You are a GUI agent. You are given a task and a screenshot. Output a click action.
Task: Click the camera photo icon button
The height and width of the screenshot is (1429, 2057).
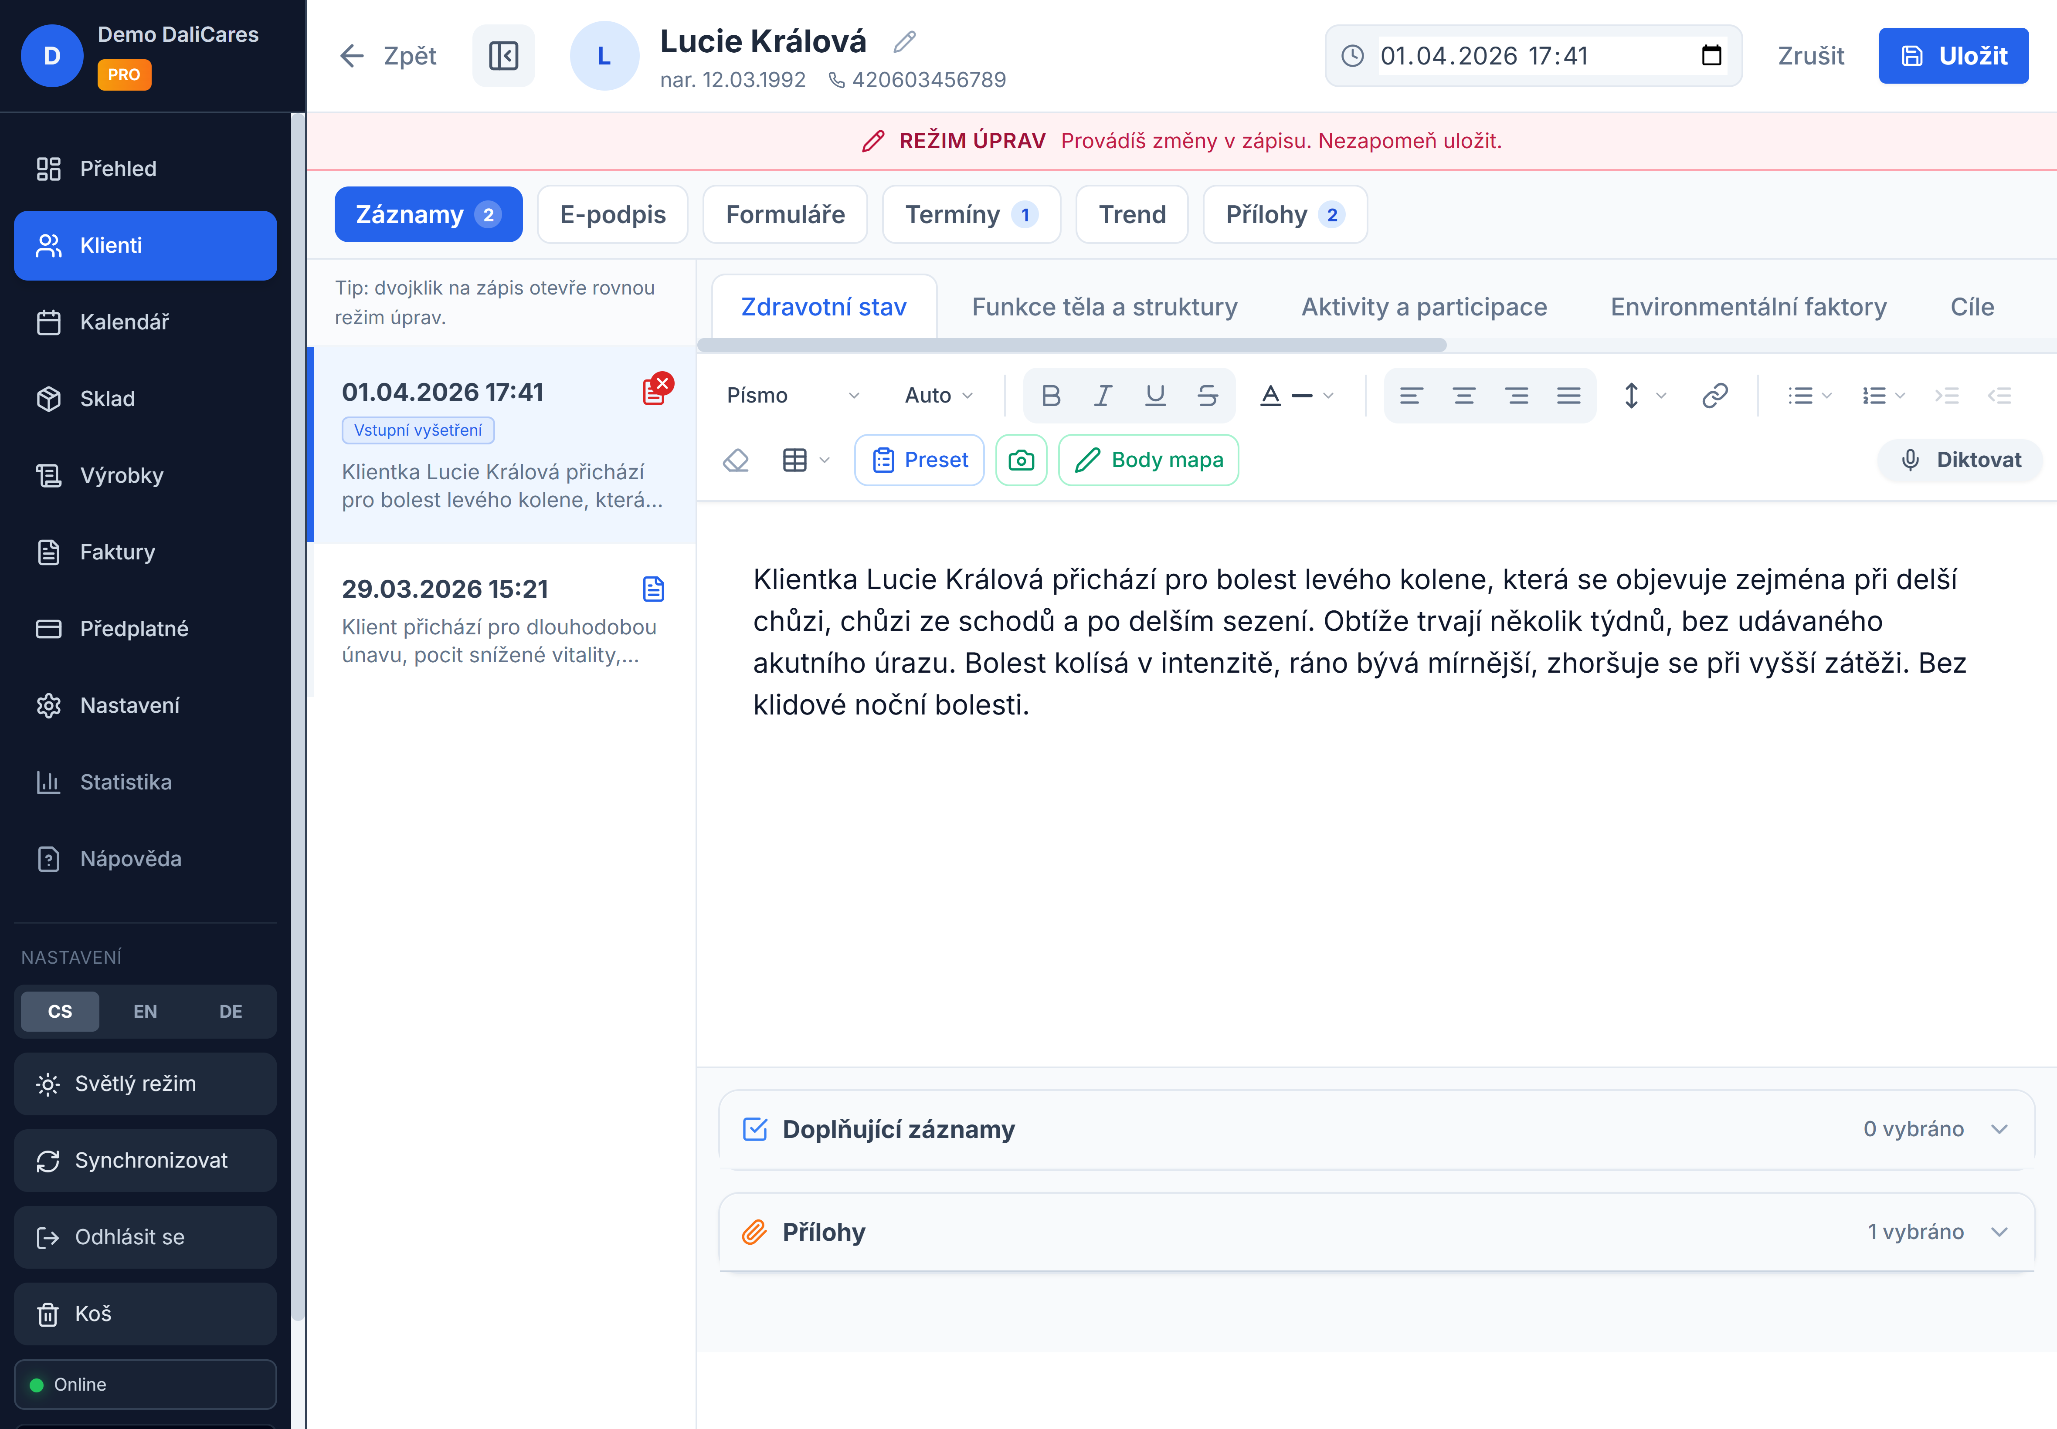pyautogui.click(x=1021, y=460)
